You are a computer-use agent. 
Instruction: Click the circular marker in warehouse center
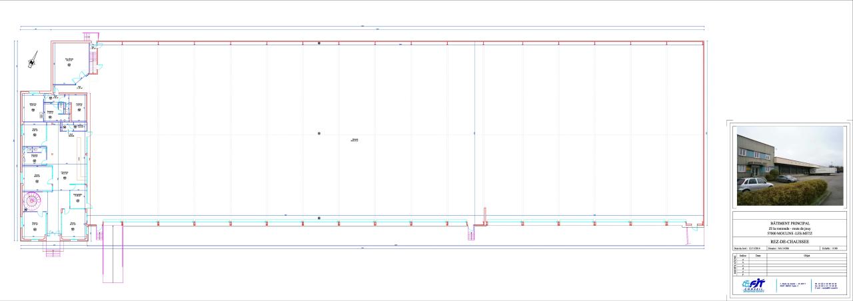click(319, 134)
